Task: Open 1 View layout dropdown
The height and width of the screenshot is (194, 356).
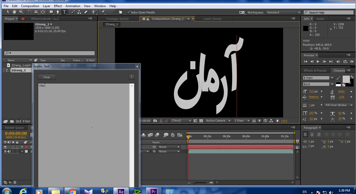Action: pos(242,121)
